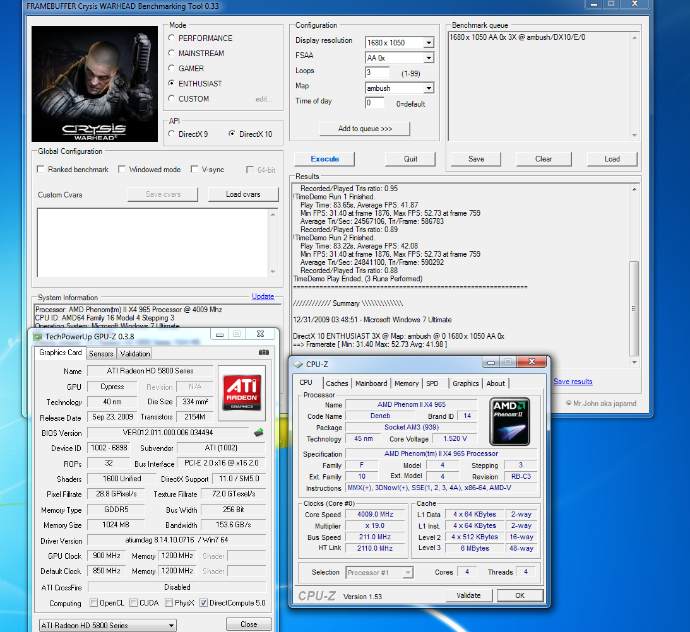Switch to the Mainboard tab in CPU-Z
The width and height of the screenshot is (690, 632).
[371, 383]
